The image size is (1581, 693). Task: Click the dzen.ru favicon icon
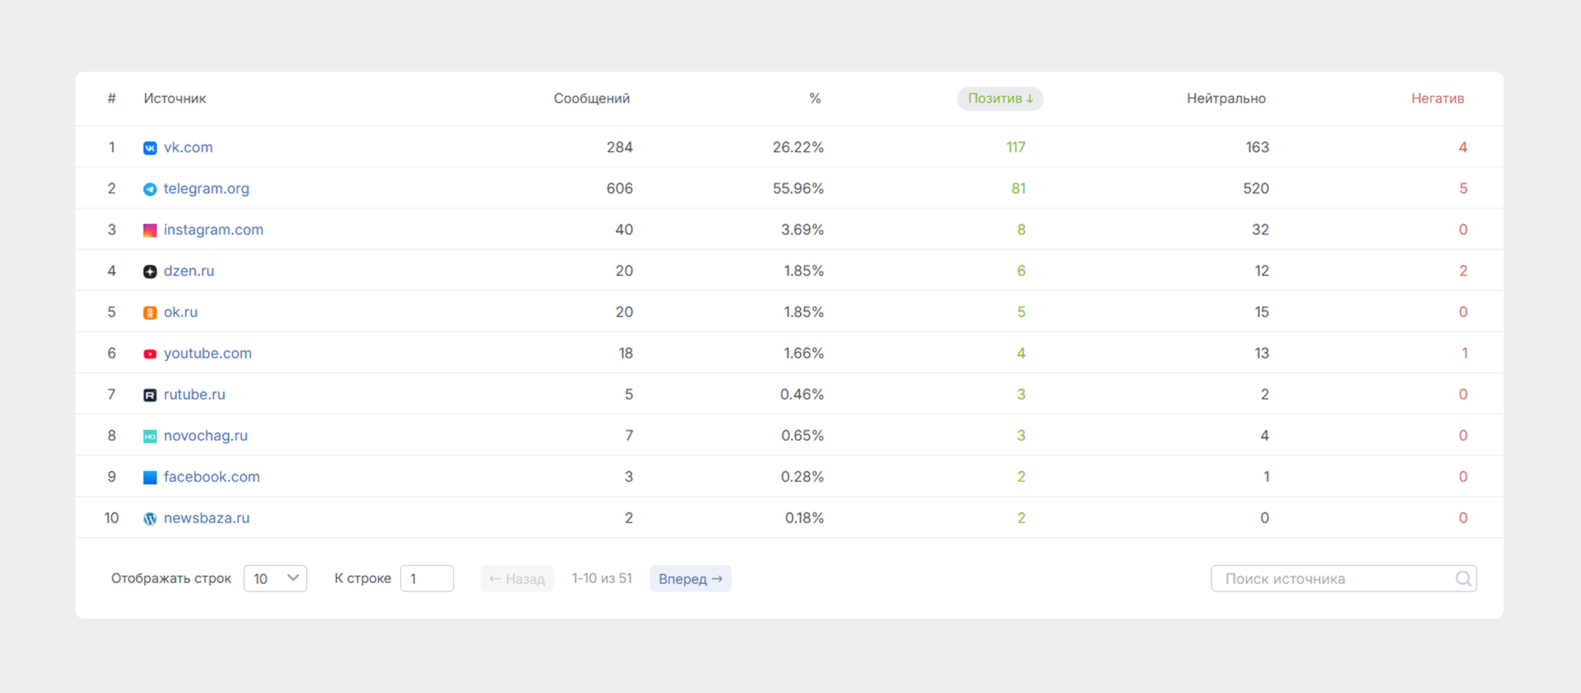149,272
